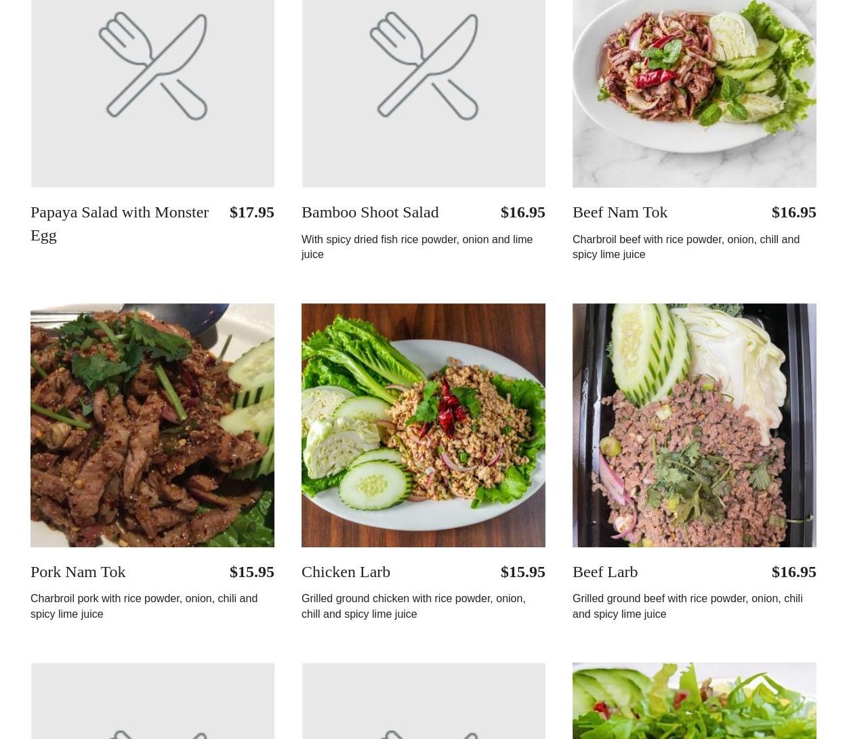Open Pork Nam Tok dish photo

tap(152, 425)
